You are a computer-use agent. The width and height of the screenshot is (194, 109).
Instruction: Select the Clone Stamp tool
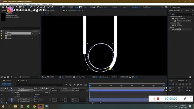[x=41, y=7]
